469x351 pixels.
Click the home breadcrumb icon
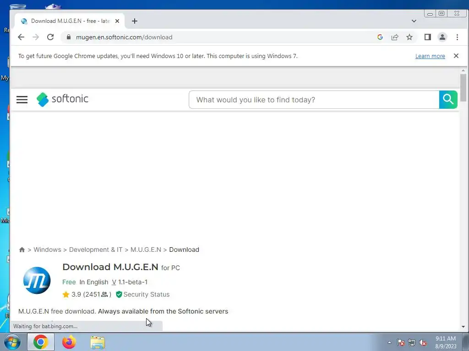pyautogui.click(x=22, y=250)
